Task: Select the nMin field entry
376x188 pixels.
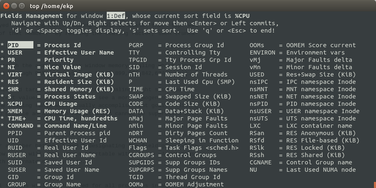Action: [178, 126]
